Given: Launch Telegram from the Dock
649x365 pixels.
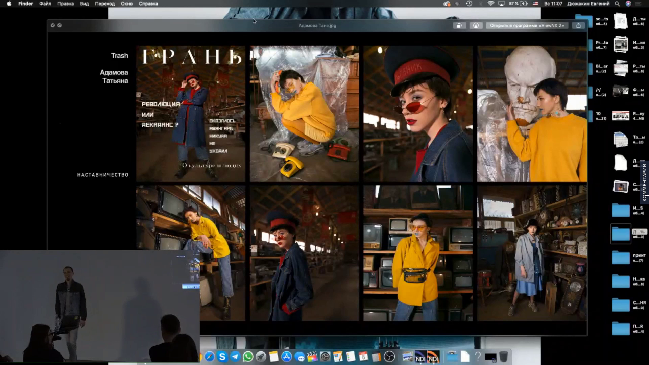Looking at the screenshot, I should (x=235, y=357).
